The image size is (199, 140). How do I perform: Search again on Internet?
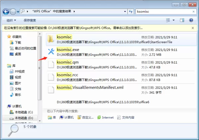point(105,117)
